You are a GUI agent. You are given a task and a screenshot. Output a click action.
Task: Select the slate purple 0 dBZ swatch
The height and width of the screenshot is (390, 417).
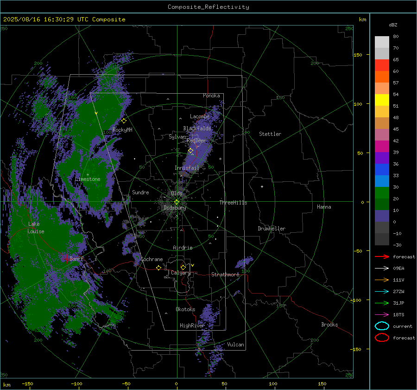pos(382,216)
